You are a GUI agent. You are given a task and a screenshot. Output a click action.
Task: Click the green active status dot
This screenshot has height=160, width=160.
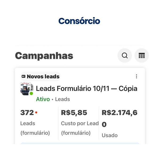(31, 94)
